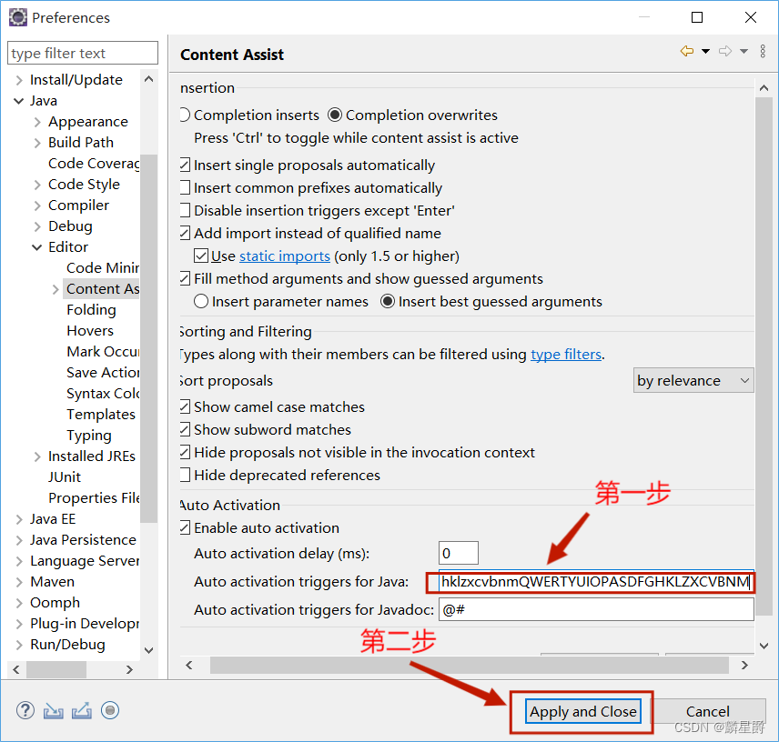Click the forward navigation arrow
779x742 pixels.
pos(725,51)
